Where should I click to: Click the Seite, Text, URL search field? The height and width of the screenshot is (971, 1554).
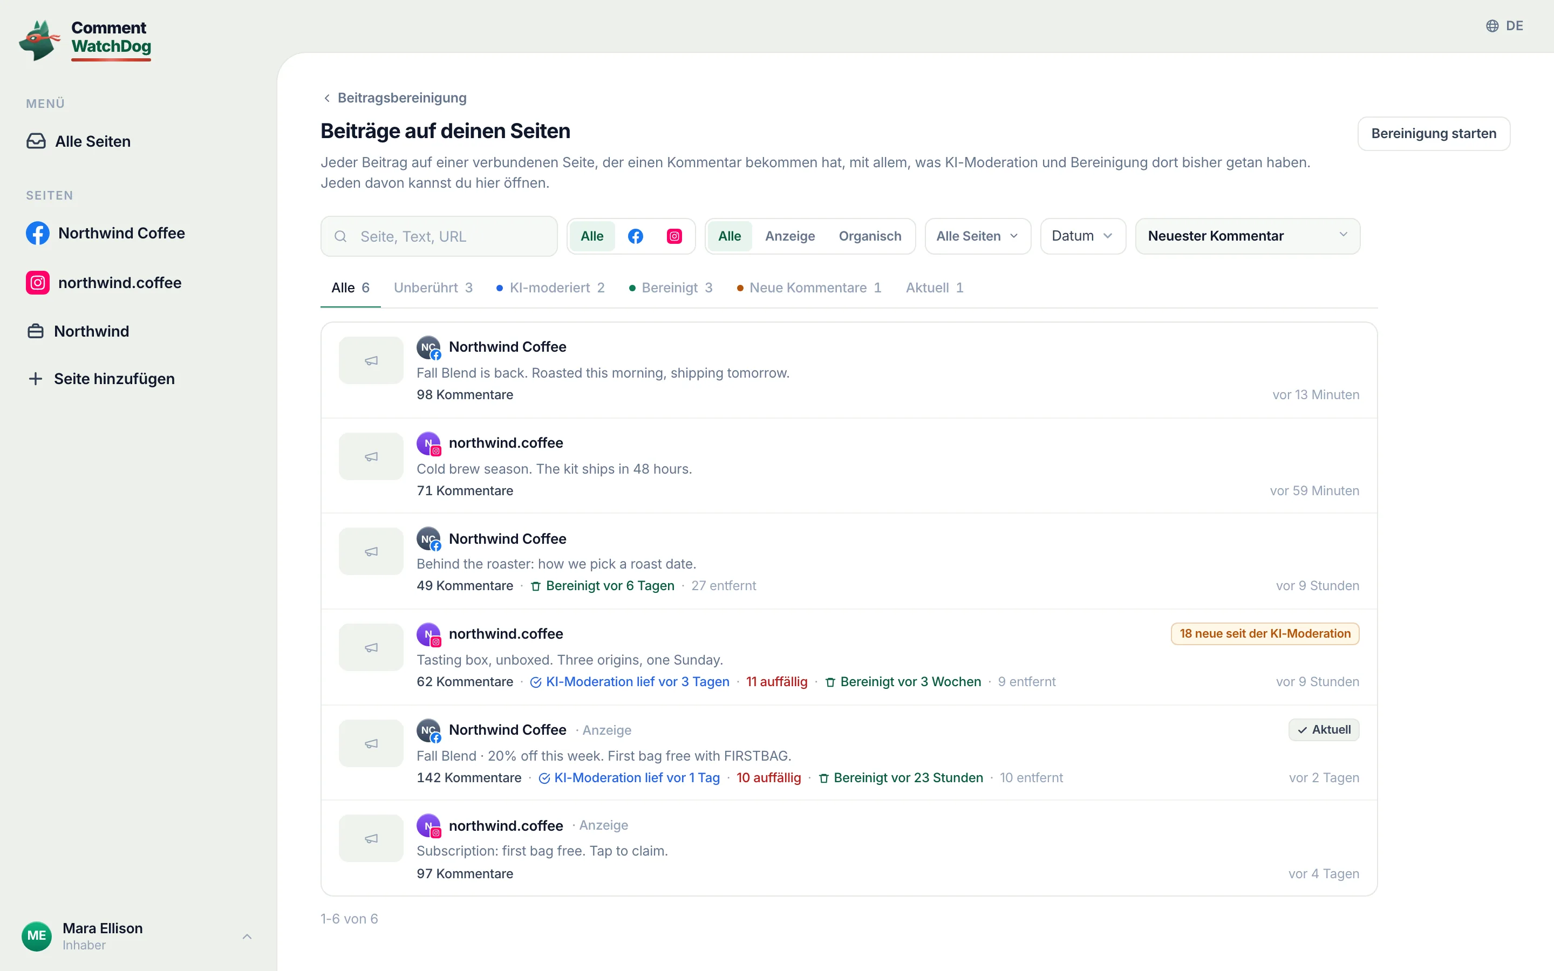439,236
